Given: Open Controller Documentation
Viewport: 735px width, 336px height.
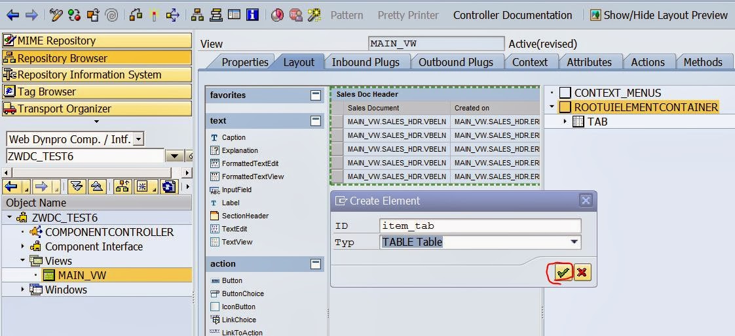Looking at the screenshot, I should (x=512, y=16).
